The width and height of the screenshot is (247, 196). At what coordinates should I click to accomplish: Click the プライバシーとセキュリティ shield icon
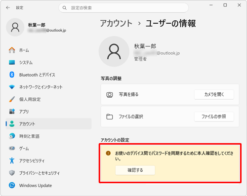pos(12,173)
